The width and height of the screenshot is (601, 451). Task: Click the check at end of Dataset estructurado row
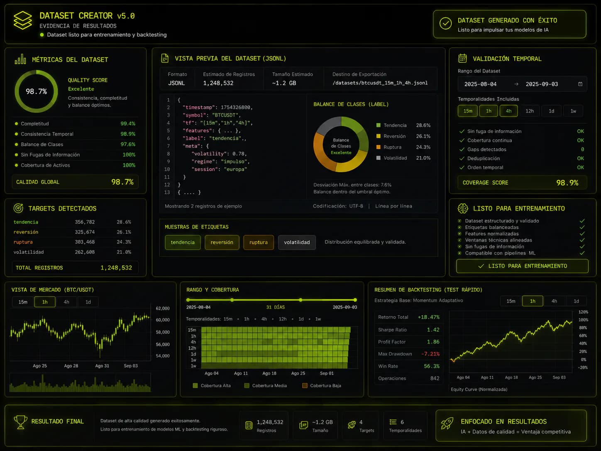(582, 221)
